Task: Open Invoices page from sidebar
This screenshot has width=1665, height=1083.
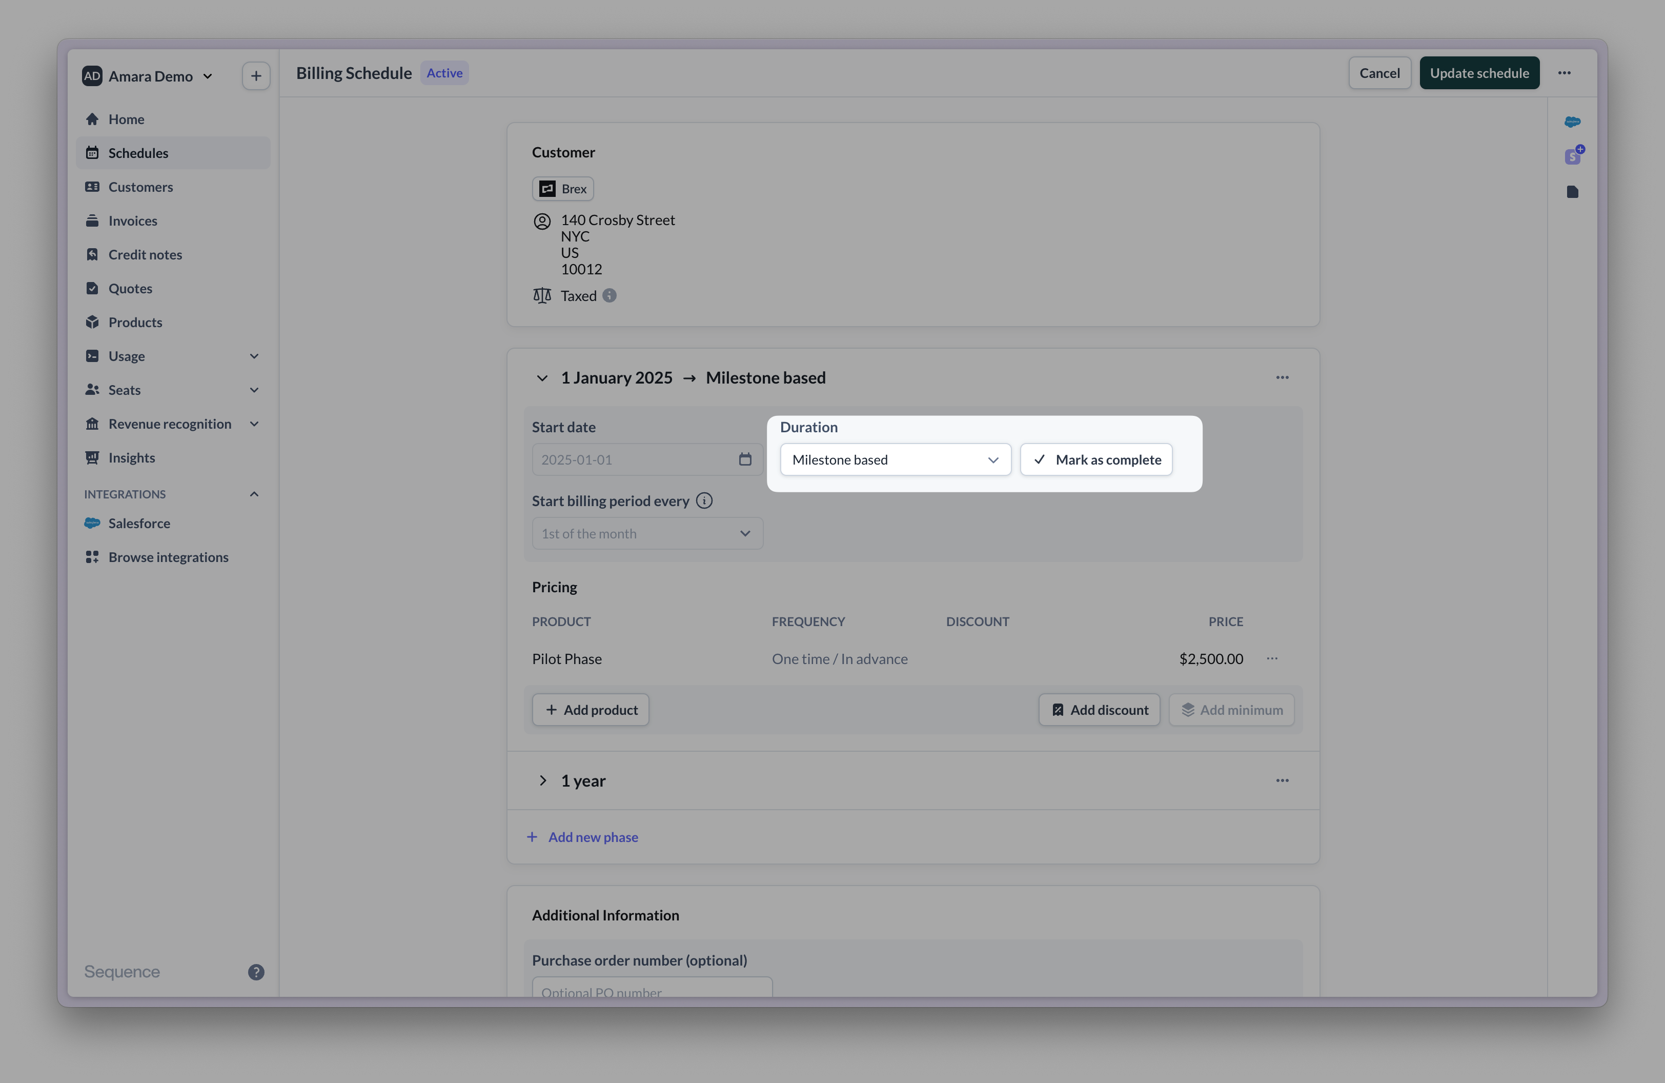Action: [173, 220]
